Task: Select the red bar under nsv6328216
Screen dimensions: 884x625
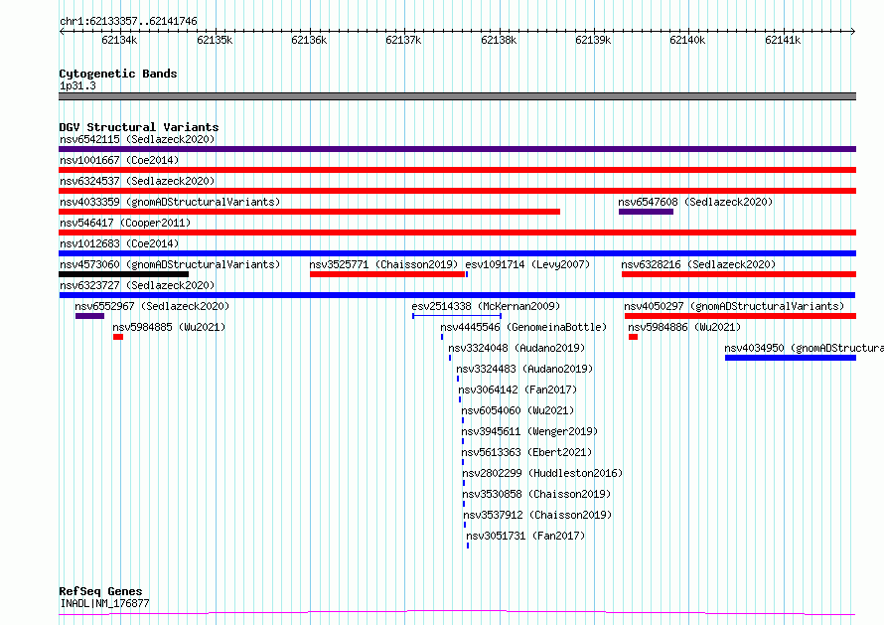Action: click(739, 274)
